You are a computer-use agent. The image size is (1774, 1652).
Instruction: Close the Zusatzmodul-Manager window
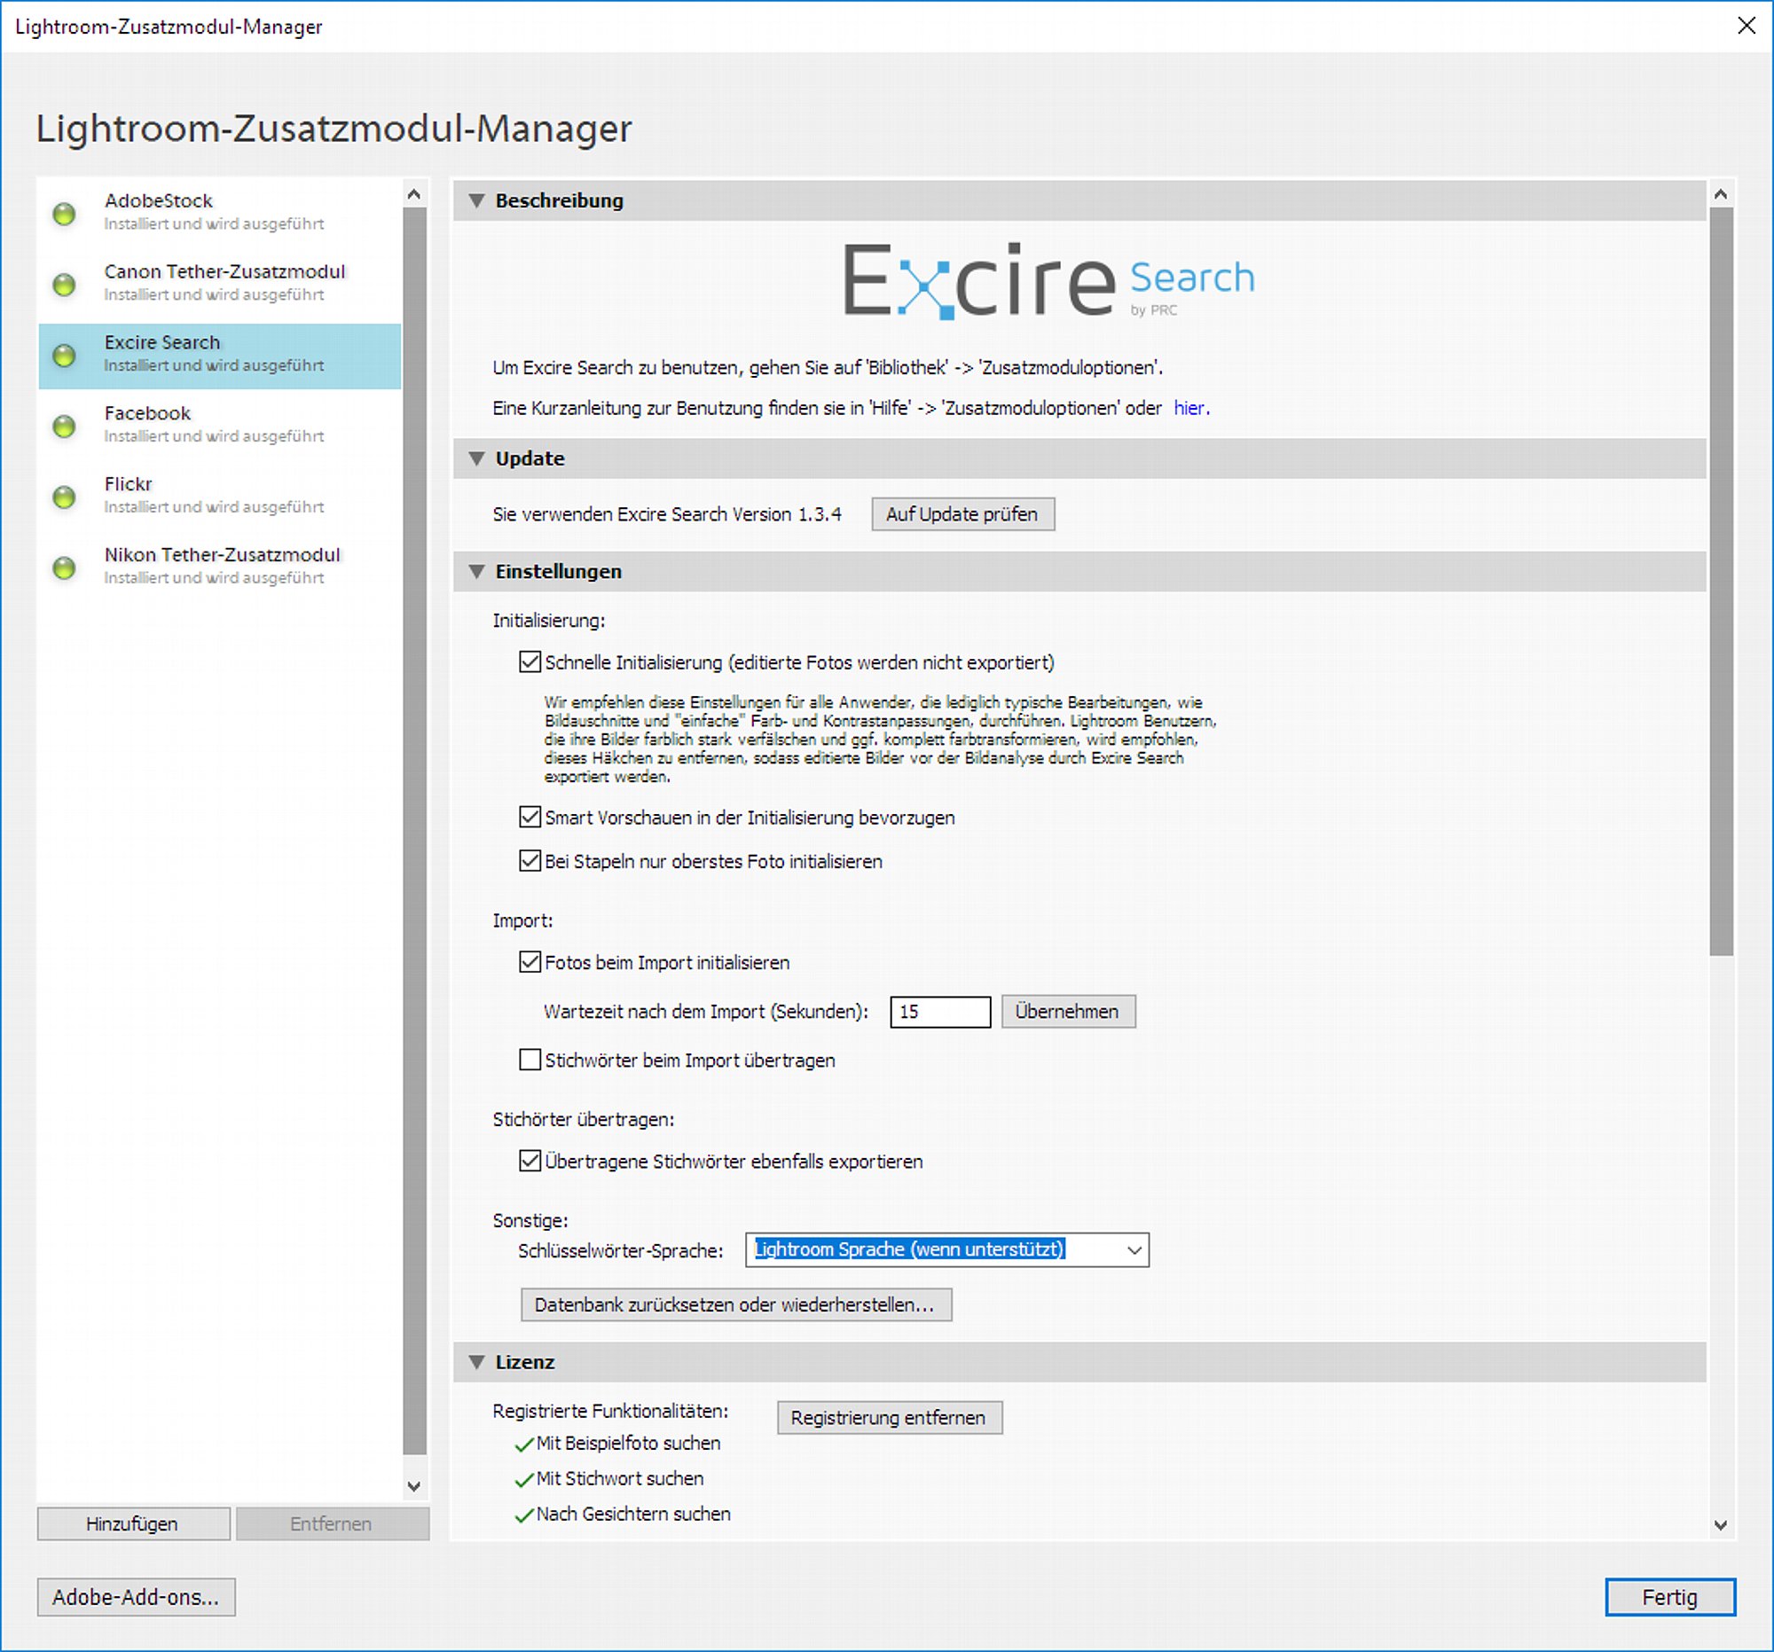click(1747, 26)
